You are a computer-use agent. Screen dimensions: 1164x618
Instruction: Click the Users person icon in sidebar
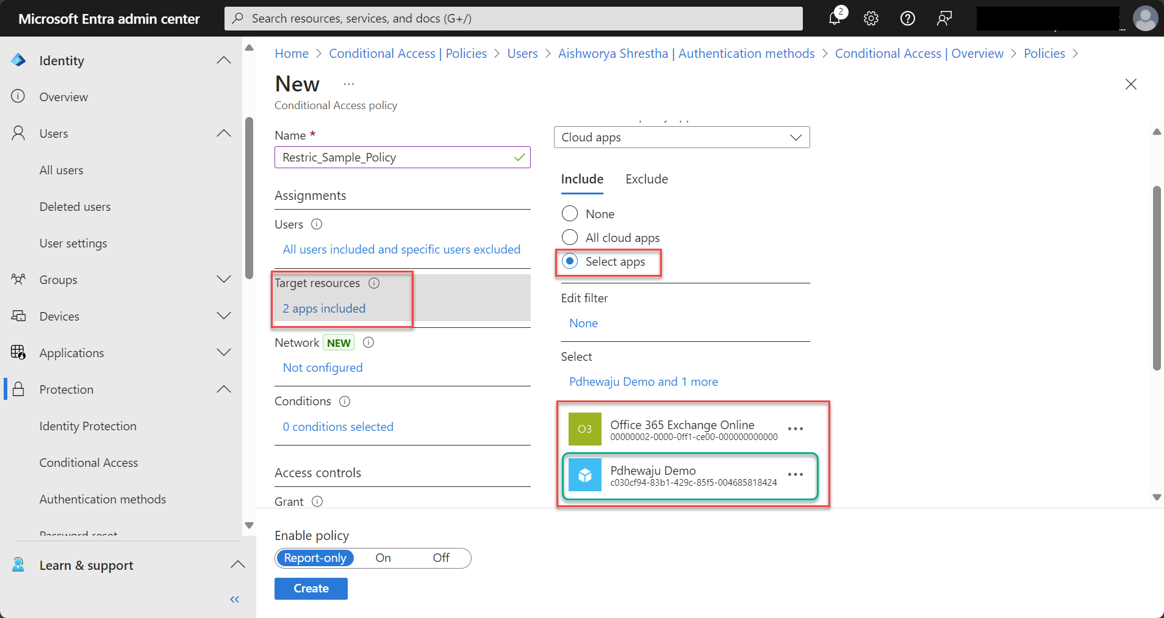(x=18, y=133)
